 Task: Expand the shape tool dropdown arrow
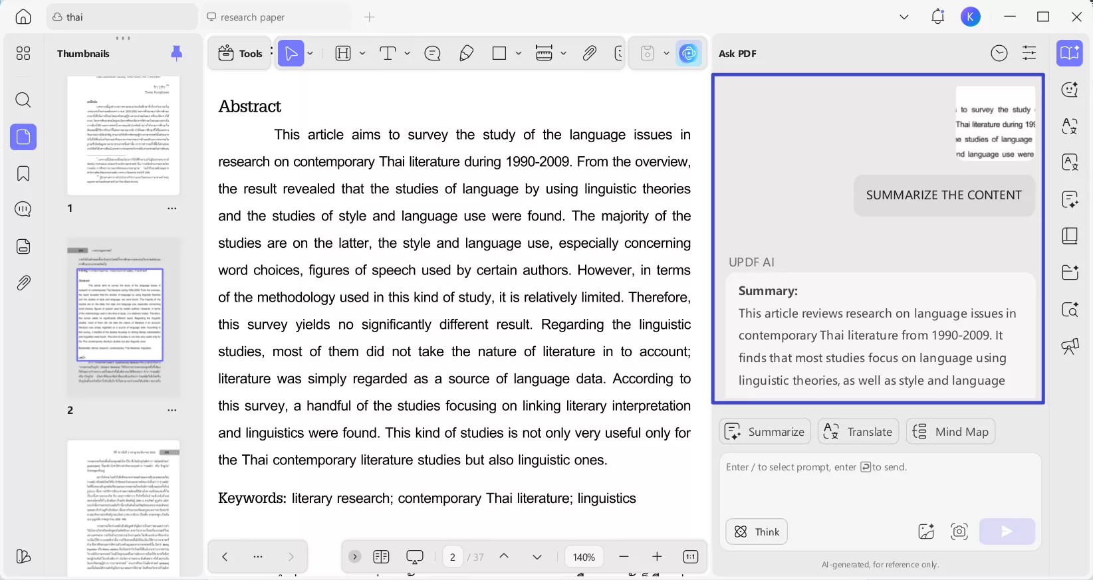pyautogui.click(x=519, y=53)
